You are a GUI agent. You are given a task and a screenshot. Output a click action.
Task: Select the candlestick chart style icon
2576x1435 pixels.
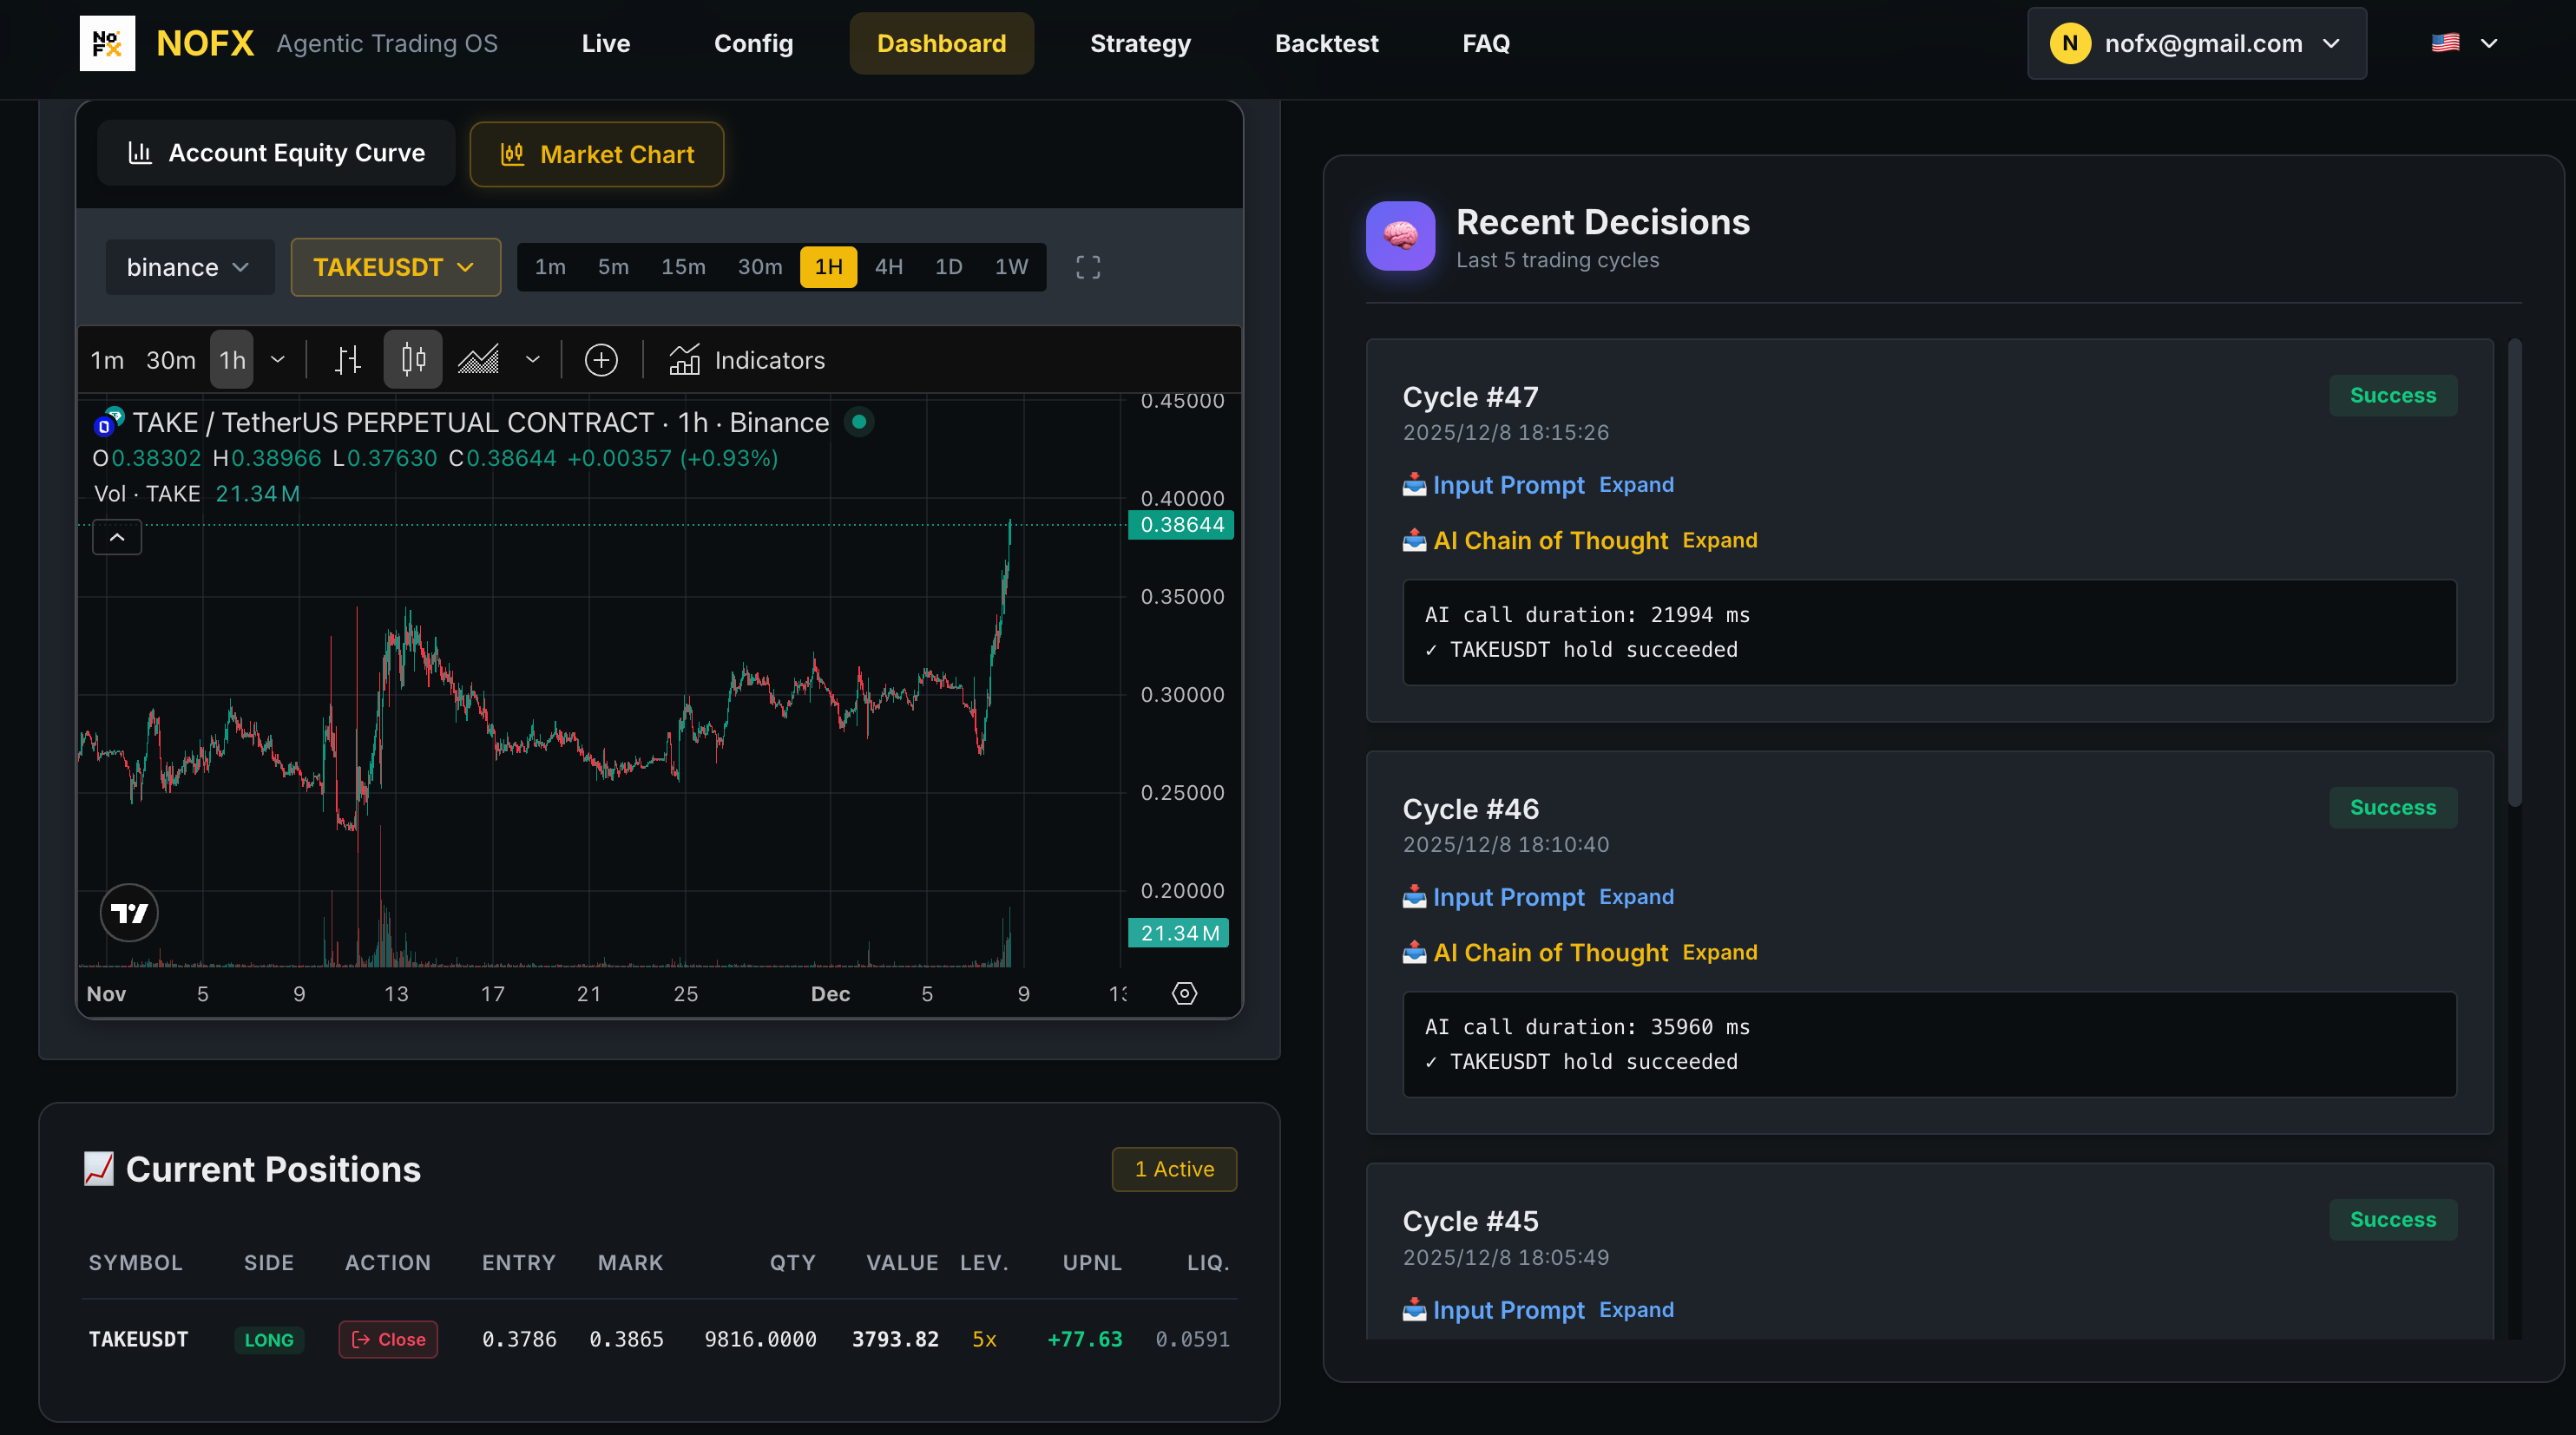413,360
